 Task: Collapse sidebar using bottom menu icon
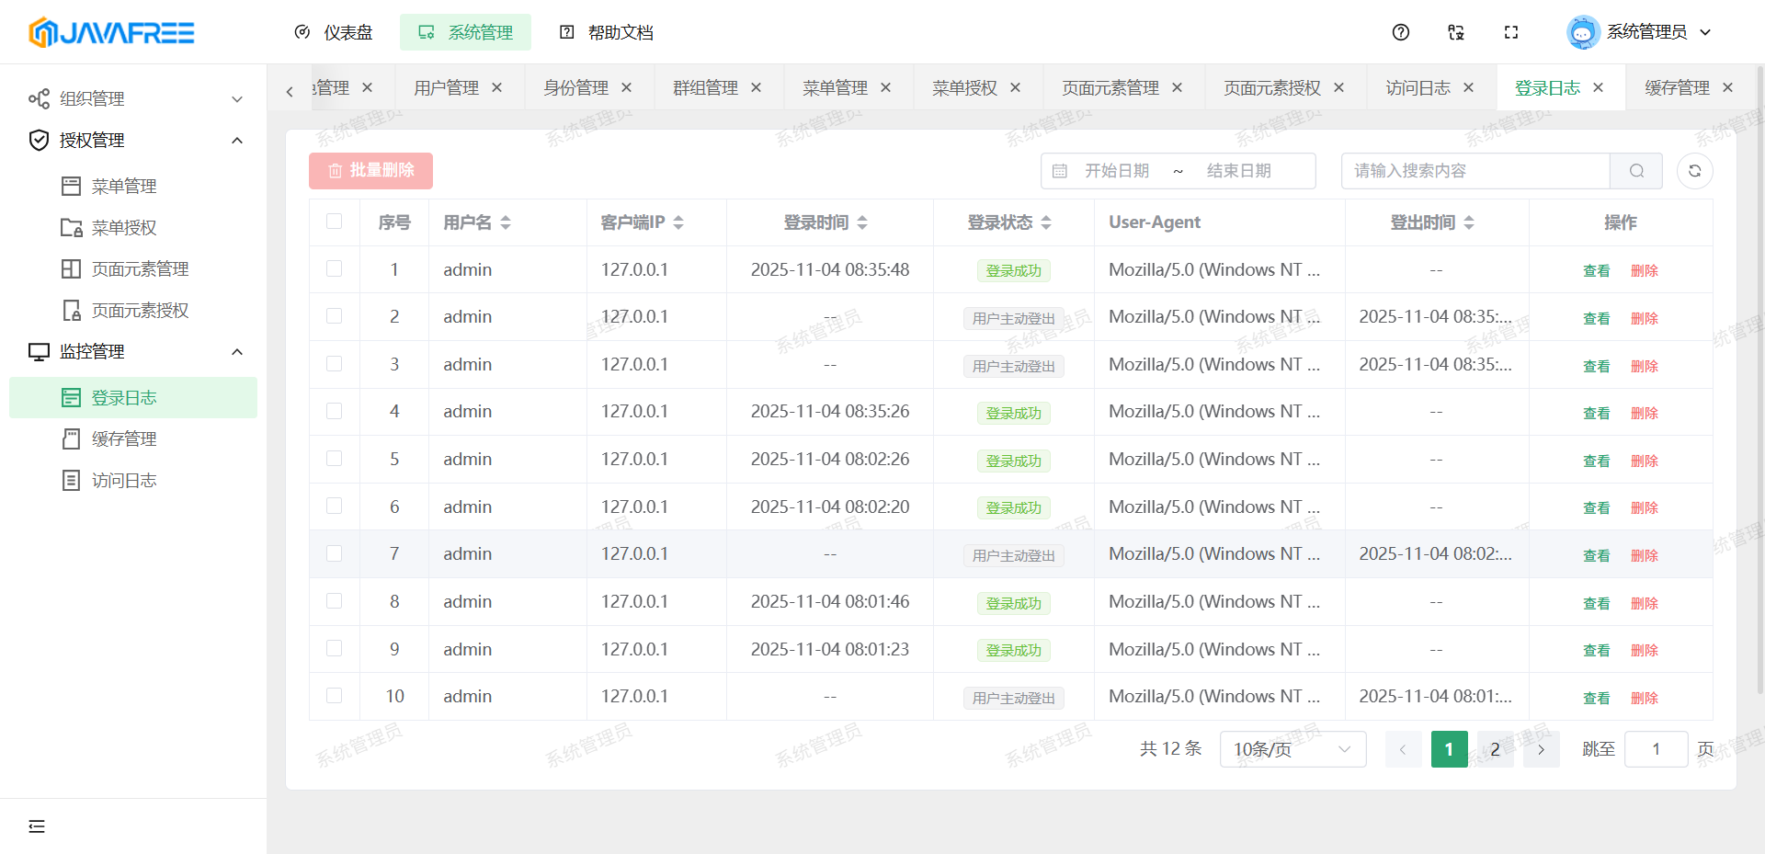[x=37, y=826]
